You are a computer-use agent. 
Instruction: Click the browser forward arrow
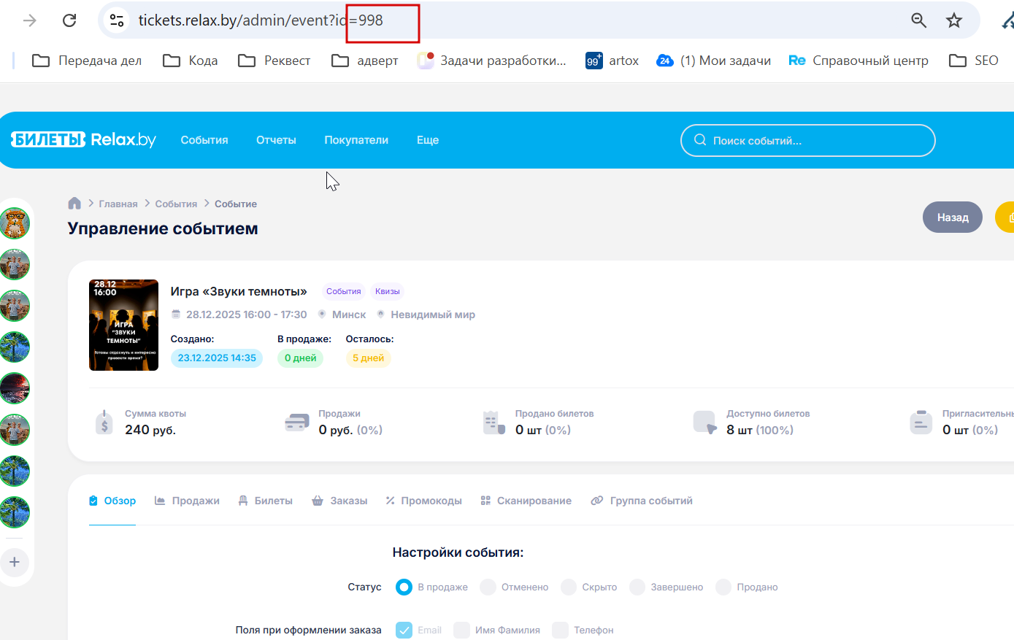(30, 20)
